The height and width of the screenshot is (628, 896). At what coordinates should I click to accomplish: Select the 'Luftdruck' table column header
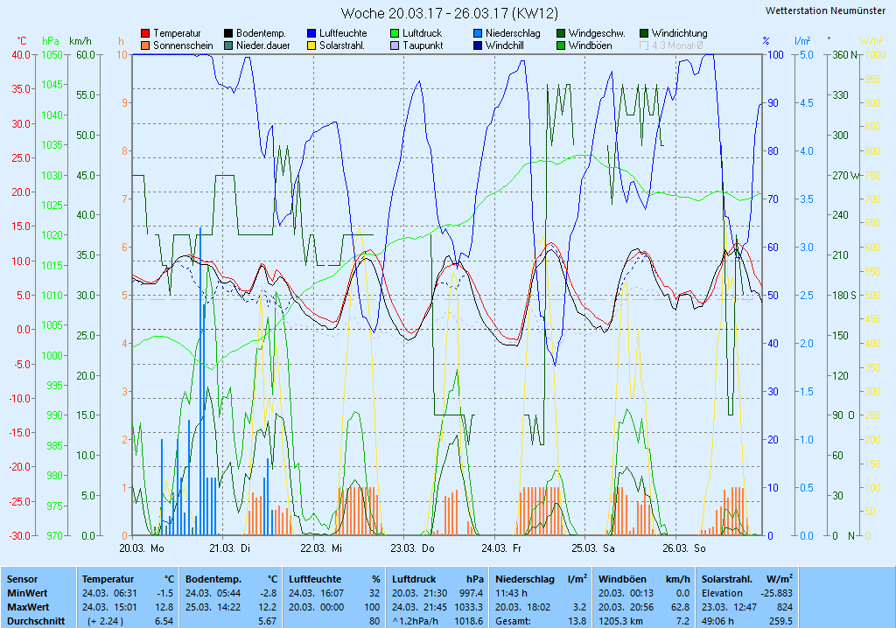414,579
